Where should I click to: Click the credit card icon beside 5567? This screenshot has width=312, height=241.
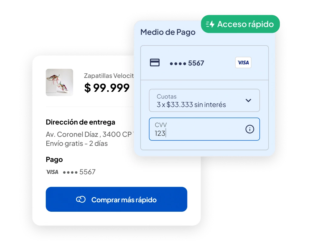click(x=154, y=63)
